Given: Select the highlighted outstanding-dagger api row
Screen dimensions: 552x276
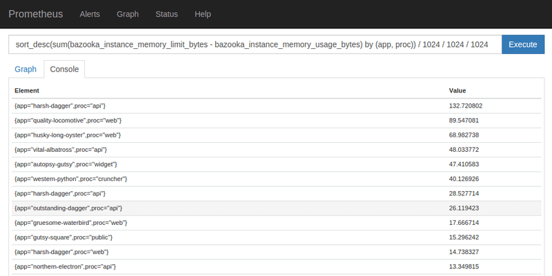Looking at the screenshot, I should pos(277,208).
